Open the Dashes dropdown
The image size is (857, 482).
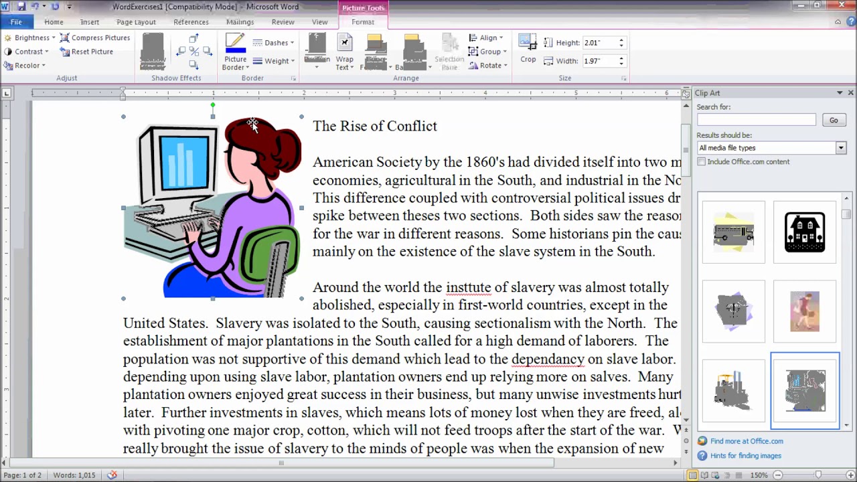tap(274, 43)
